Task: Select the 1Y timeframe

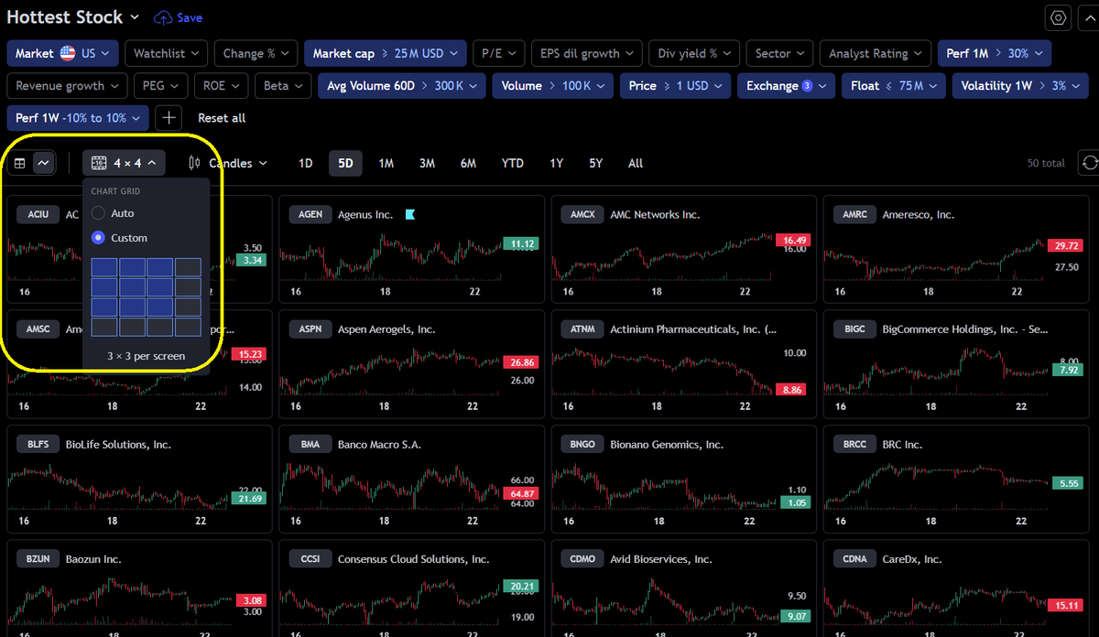Action: click(556, 163)
